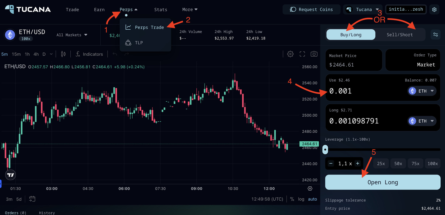Select Perps Trade menu entry
The width and height of the screenshot is (445, 215).
(145, 27)
